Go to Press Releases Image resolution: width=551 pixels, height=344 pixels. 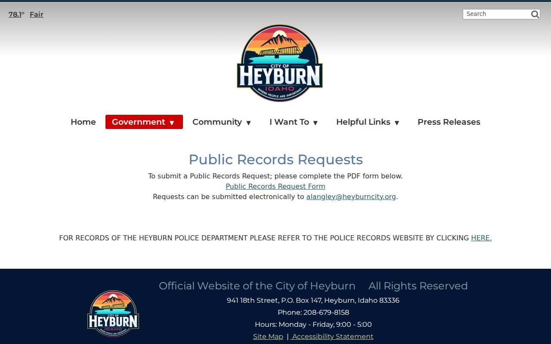[449, 122]
